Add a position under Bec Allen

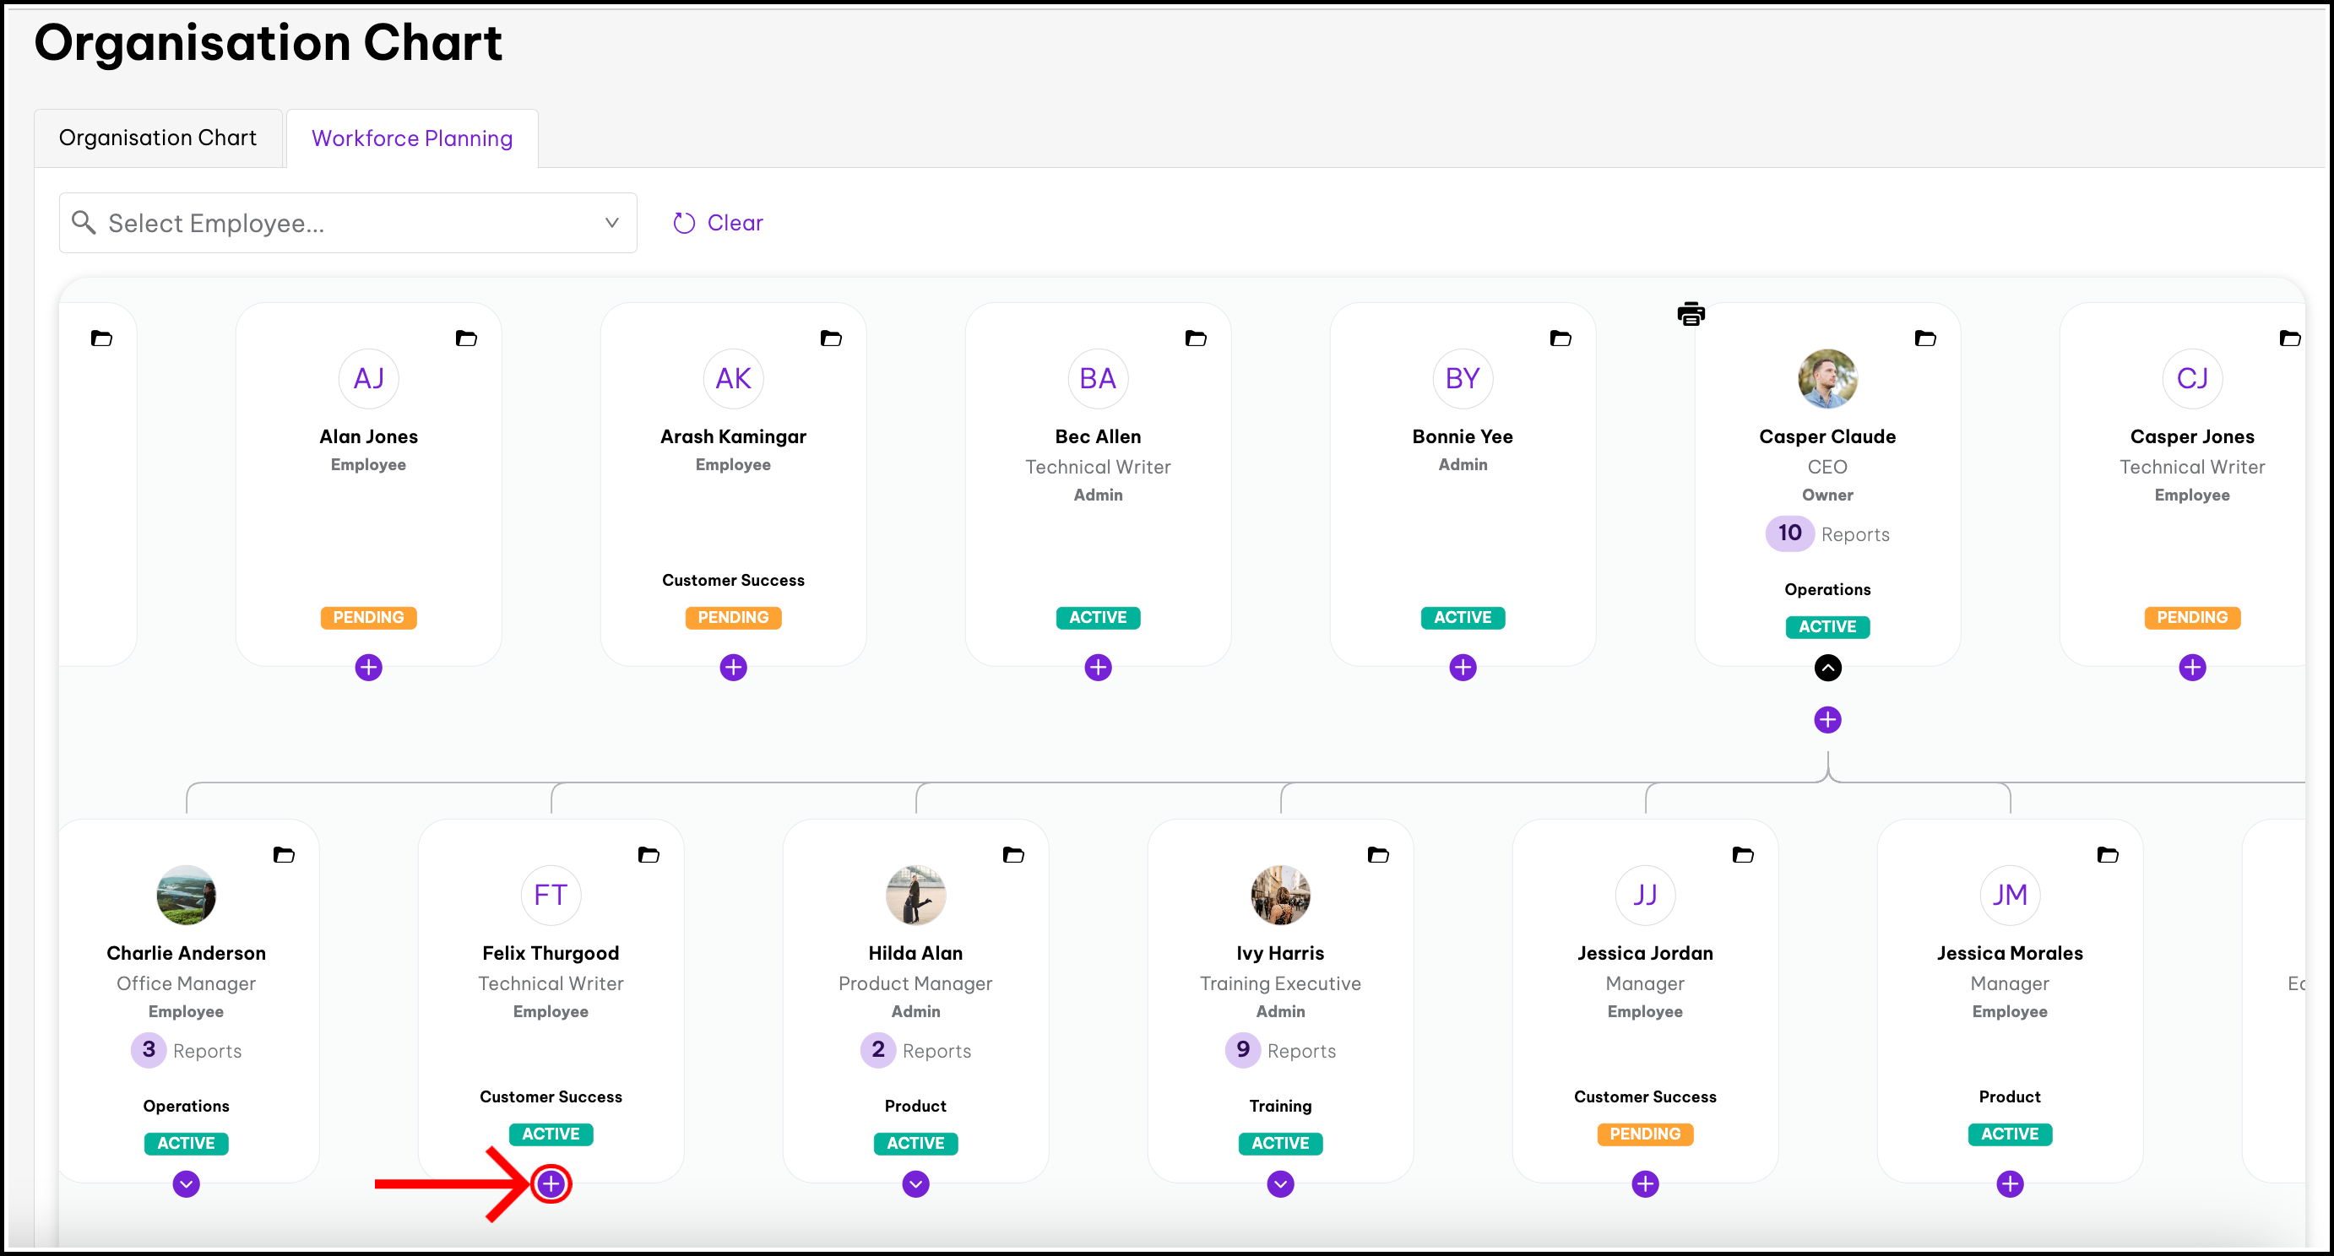tap(1097, 668)
